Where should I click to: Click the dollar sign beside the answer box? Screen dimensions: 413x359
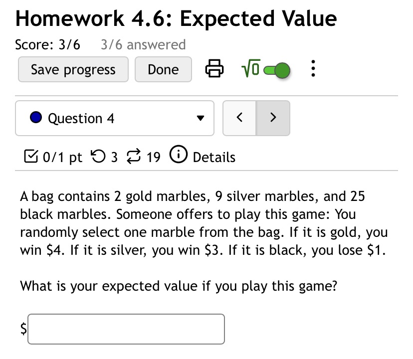(x=23, y=329)
